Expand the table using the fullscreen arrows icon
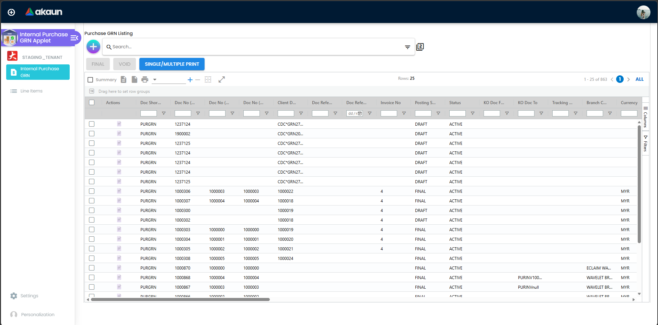658x325 pixels. pos(222,79)
